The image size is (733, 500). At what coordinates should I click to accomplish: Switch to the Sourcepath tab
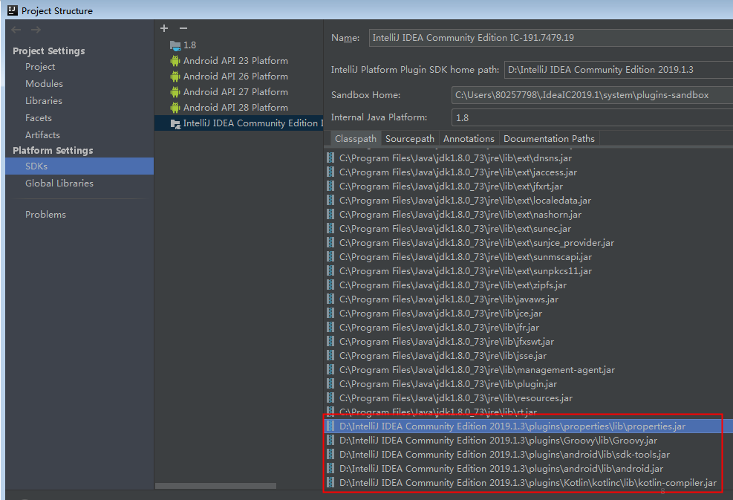click(x=409, y=139)
